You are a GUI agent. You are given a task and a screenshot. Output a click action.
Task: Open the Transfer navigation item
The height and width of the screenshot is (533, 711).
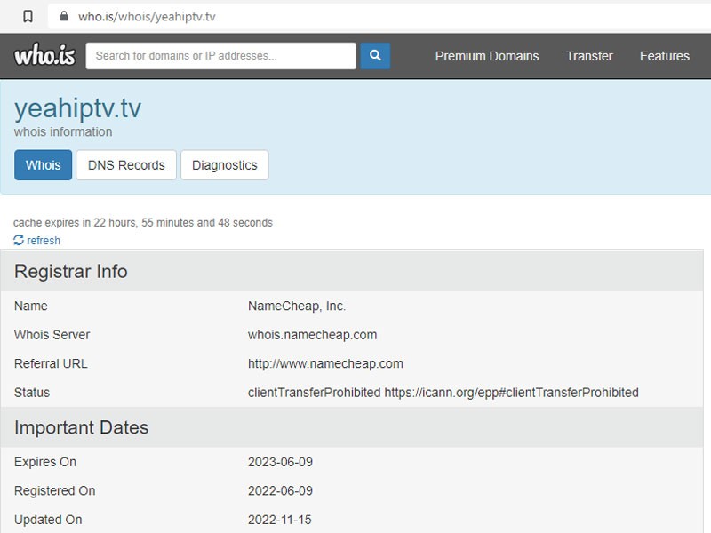589,56
